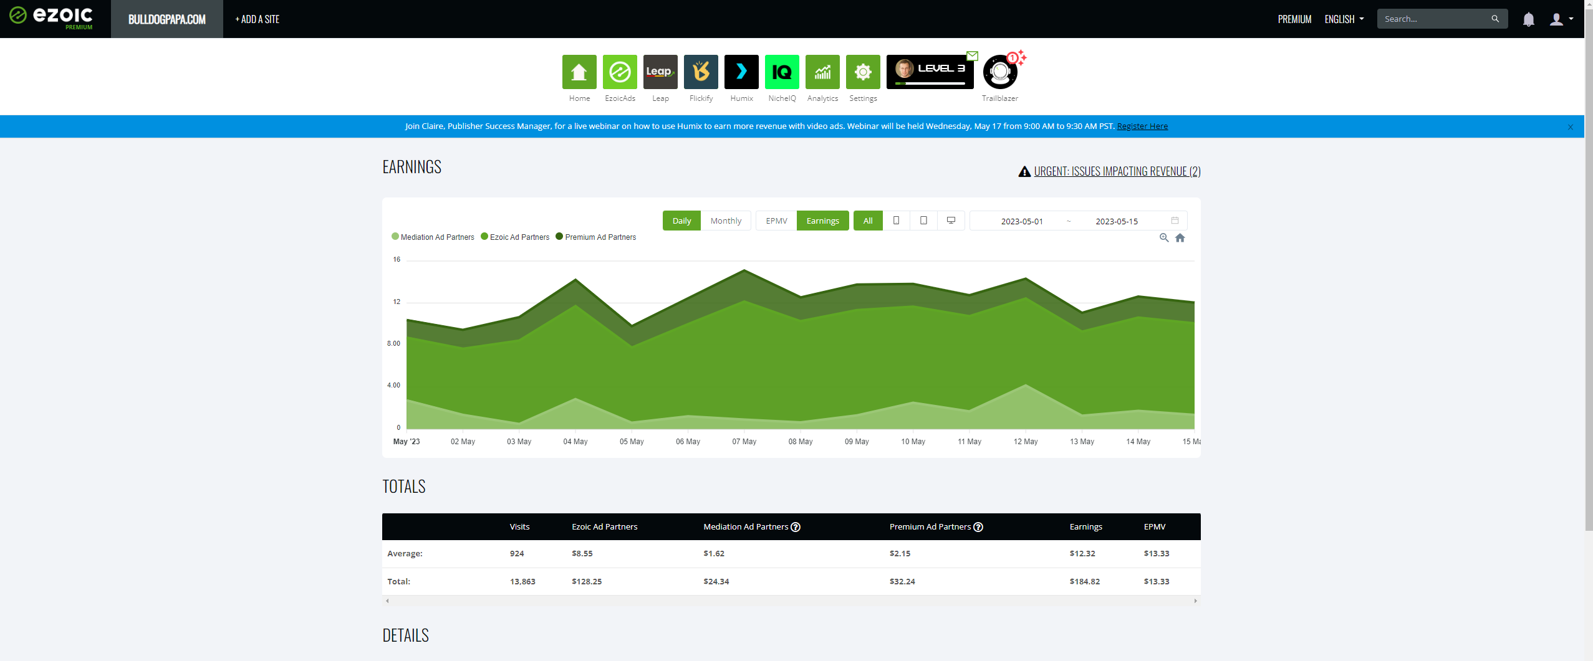This screenshot has width=1593, height=661.
Task: Click + ADD A SITE
Action: [257, 19]
